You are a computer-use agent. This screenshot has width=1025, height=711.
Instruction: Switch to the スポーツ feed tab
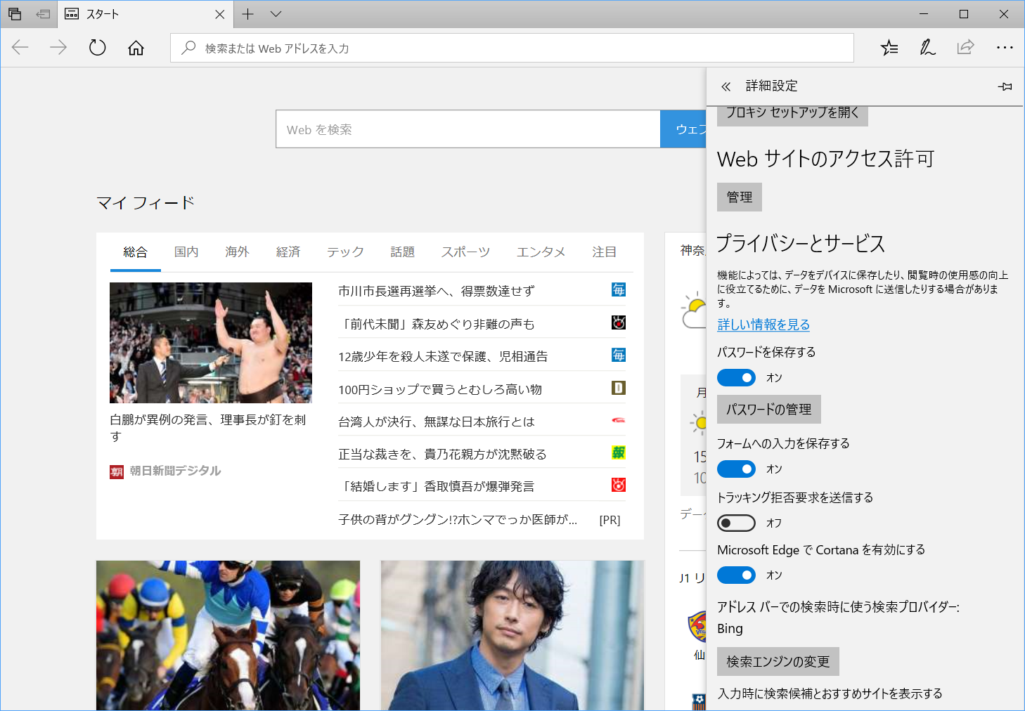point(465,252)
